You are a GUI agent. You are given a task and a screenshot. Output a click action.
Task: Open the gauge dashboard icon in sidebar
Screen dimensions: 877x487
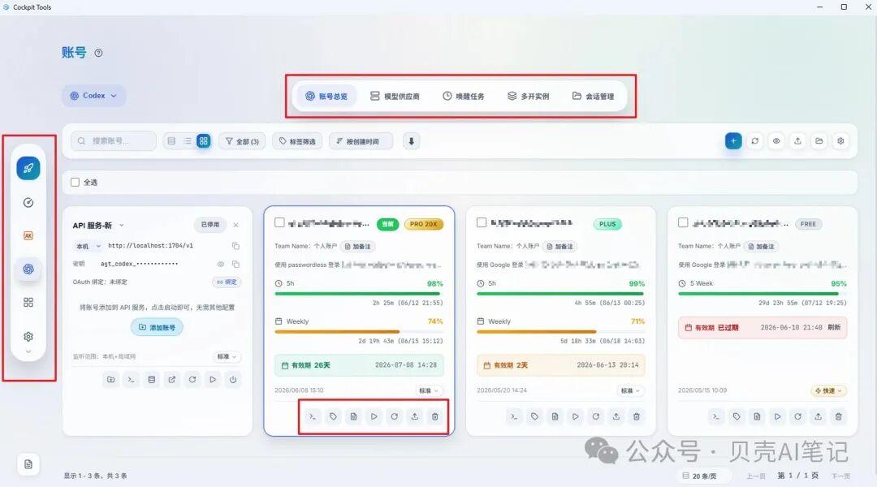pos(28,202)
